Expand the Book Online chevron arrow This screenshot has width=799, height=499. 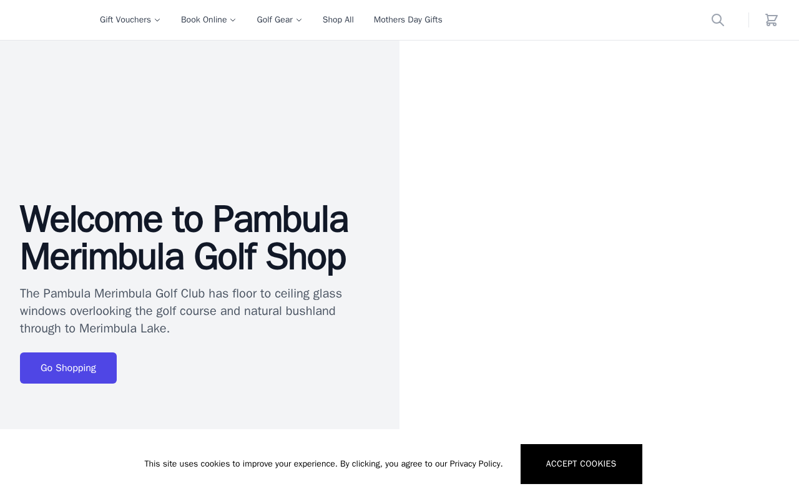[233, 20]
